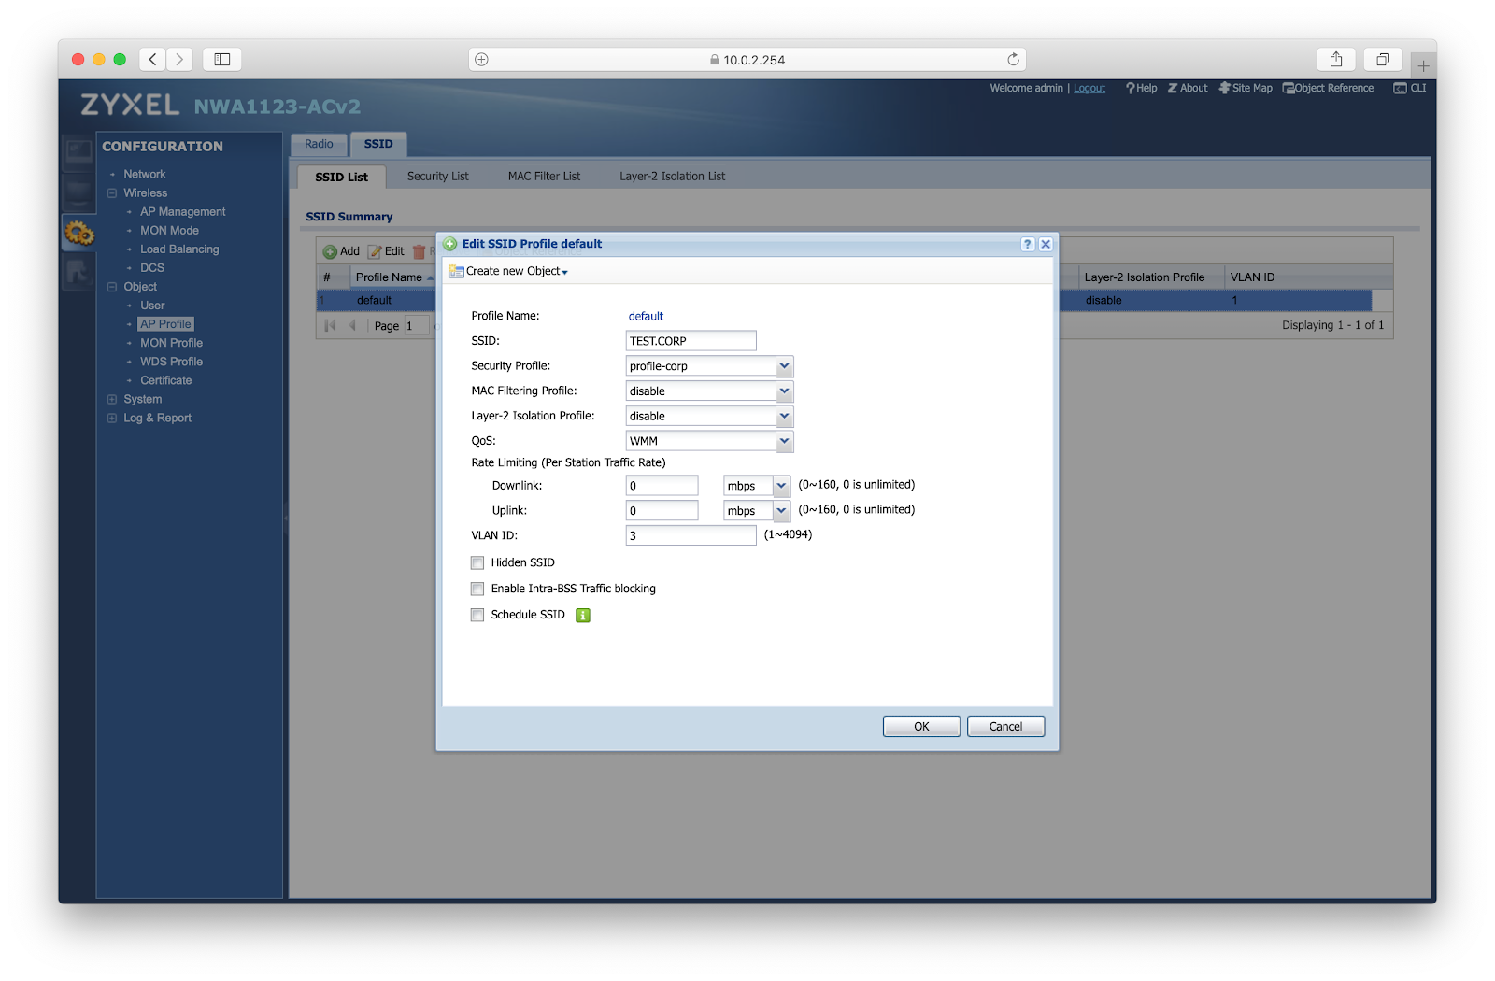The height and width of the screenshot is (981, 1495).
Task: Open the Security List tab
Action: click(437, 177)
